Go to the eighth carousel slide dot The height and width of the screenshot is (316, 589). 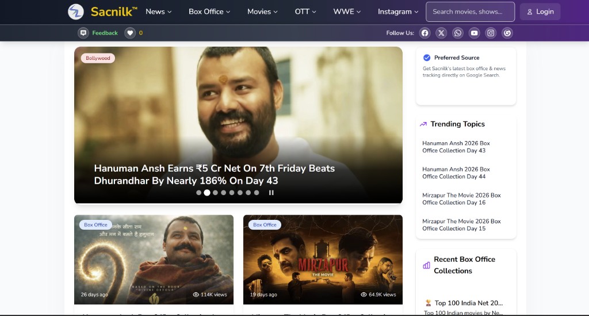click(x=257, y=193)
